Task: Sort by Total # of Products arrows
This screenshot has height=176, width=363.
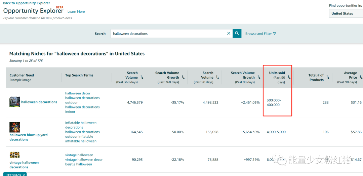Action: click(328, 78)
